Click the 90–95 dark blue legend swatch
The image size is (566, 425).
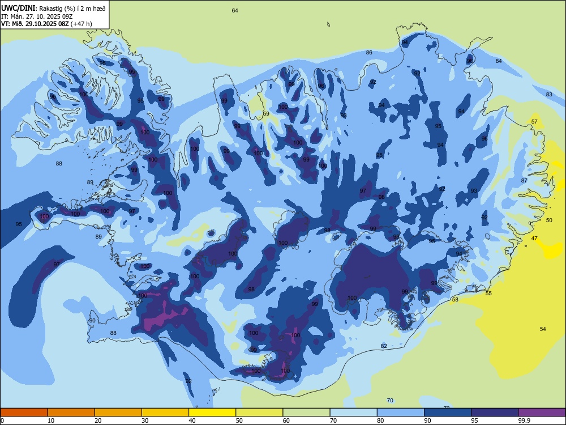[x=448, y=413]
